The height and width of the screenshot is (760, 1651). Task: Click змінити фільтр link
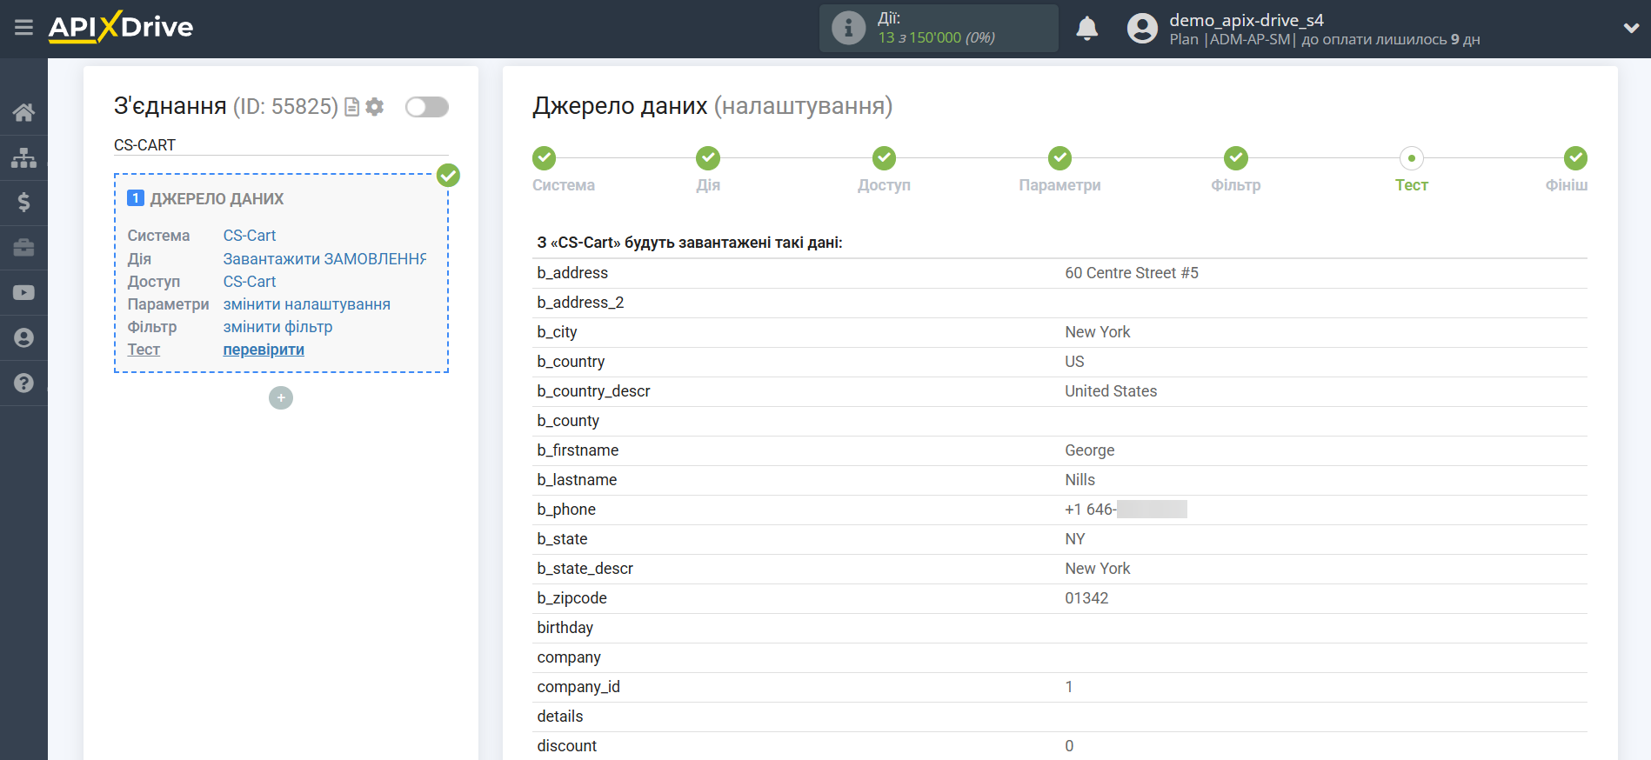tap(277, 327)
